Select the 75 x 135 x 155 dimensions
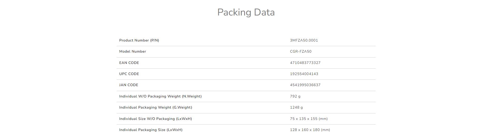The height and width of the screenshot is (139, 492). pos(309,119)
